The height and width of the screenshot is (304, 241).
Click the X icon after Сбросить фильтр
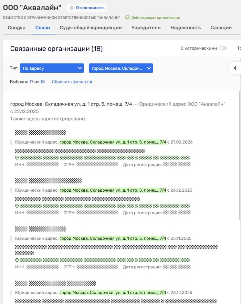pos(91,82)
